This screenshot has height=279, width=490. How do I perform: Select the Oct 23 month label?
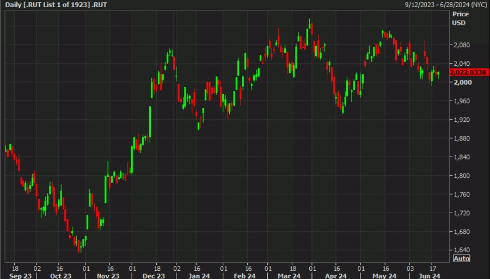60,276
